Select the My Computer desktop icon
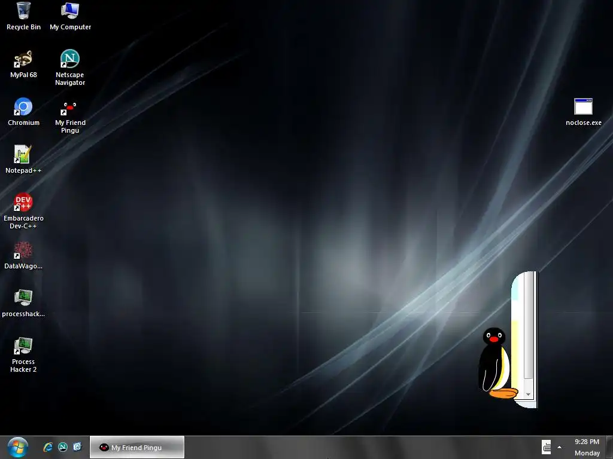613x459 pixels. 71,16
